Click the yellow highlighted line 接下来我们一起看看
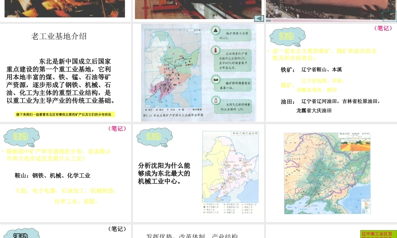 click(65, 115)
